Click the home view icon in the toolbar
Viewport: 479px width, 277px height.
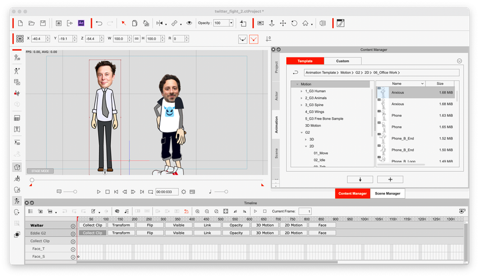pyautogui.click(x=305, y=23)
